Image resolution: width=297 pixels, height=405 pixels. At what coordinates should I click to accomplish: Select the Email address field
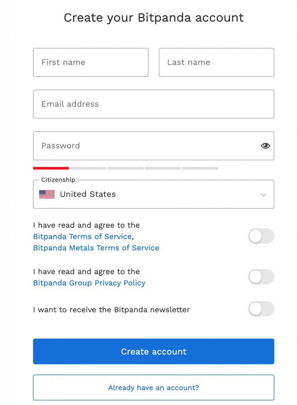[154, 104]
